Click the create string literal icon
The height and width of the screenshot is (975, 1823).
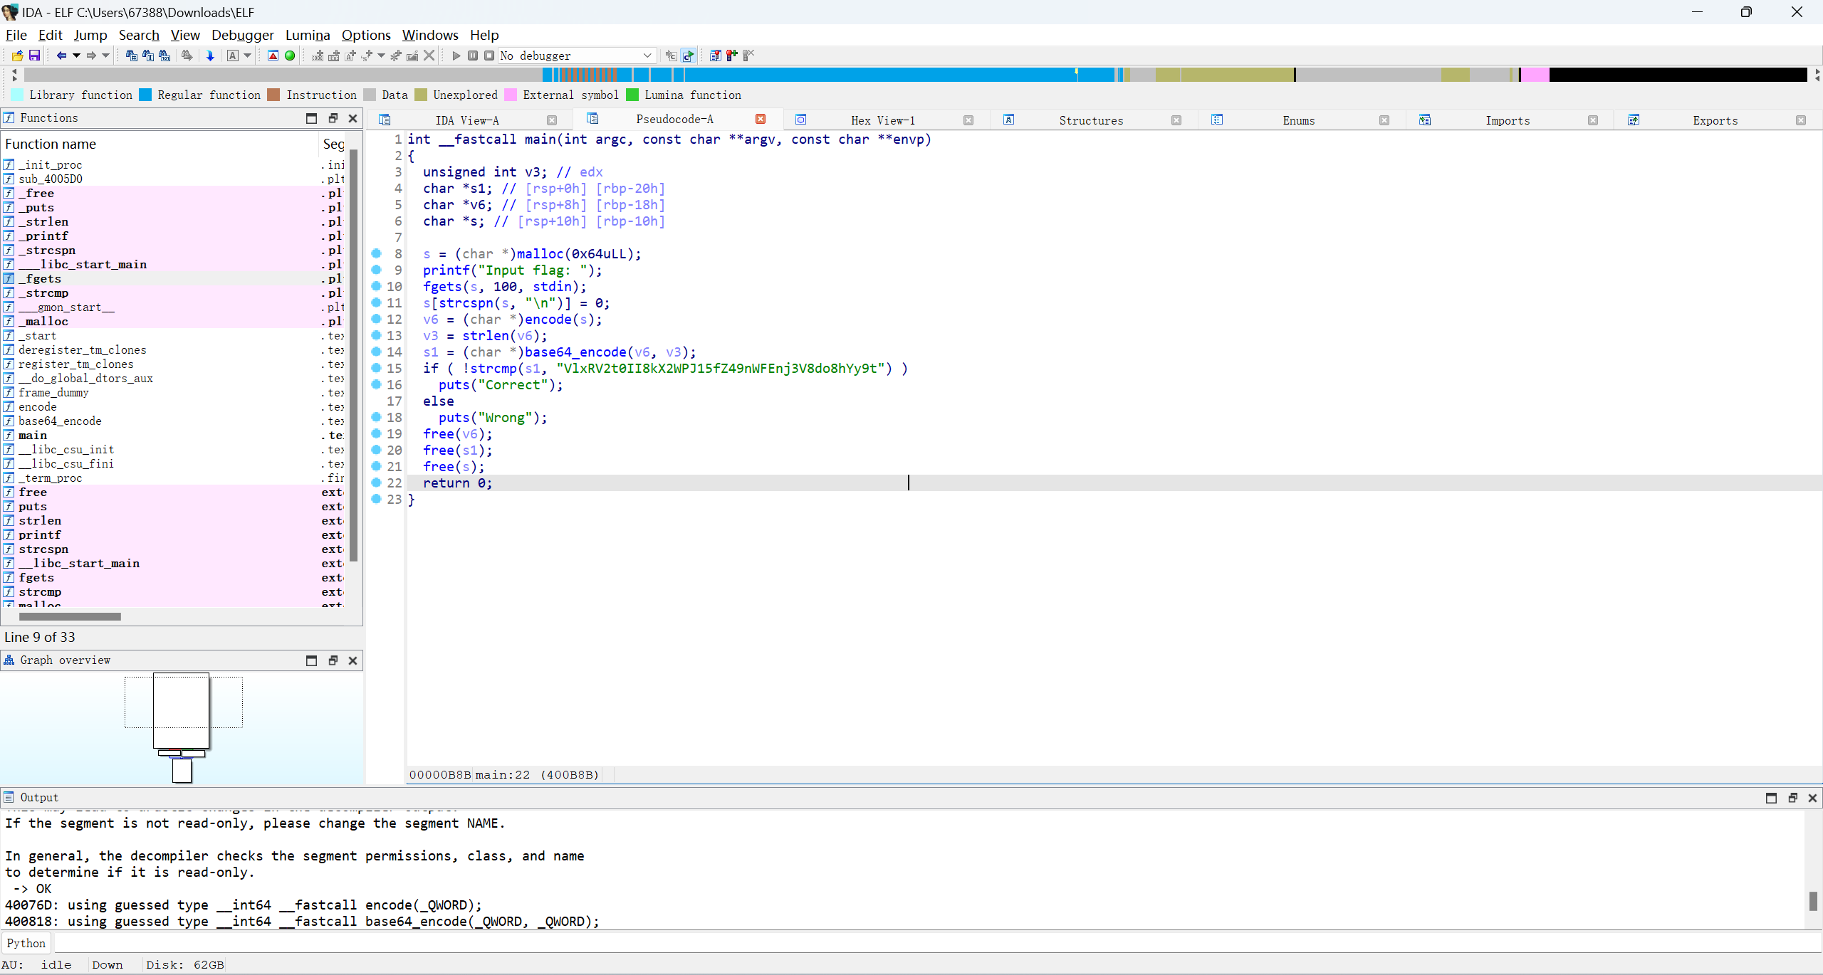pyautogui.click(x=350, y=56)
